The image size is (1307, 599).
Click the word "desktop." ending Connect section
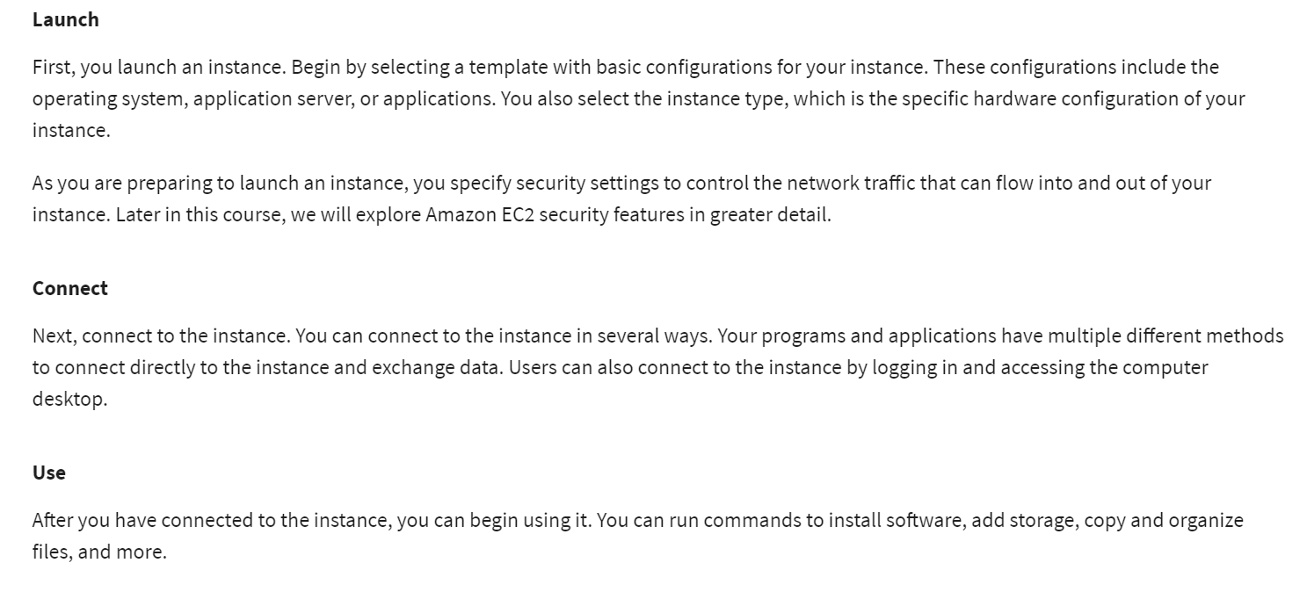(x=70, y=400)
